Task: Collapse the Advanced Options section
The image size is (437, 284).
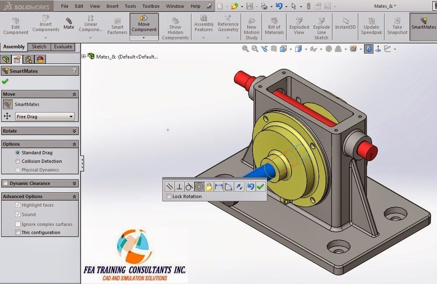Action: [75, 196]
